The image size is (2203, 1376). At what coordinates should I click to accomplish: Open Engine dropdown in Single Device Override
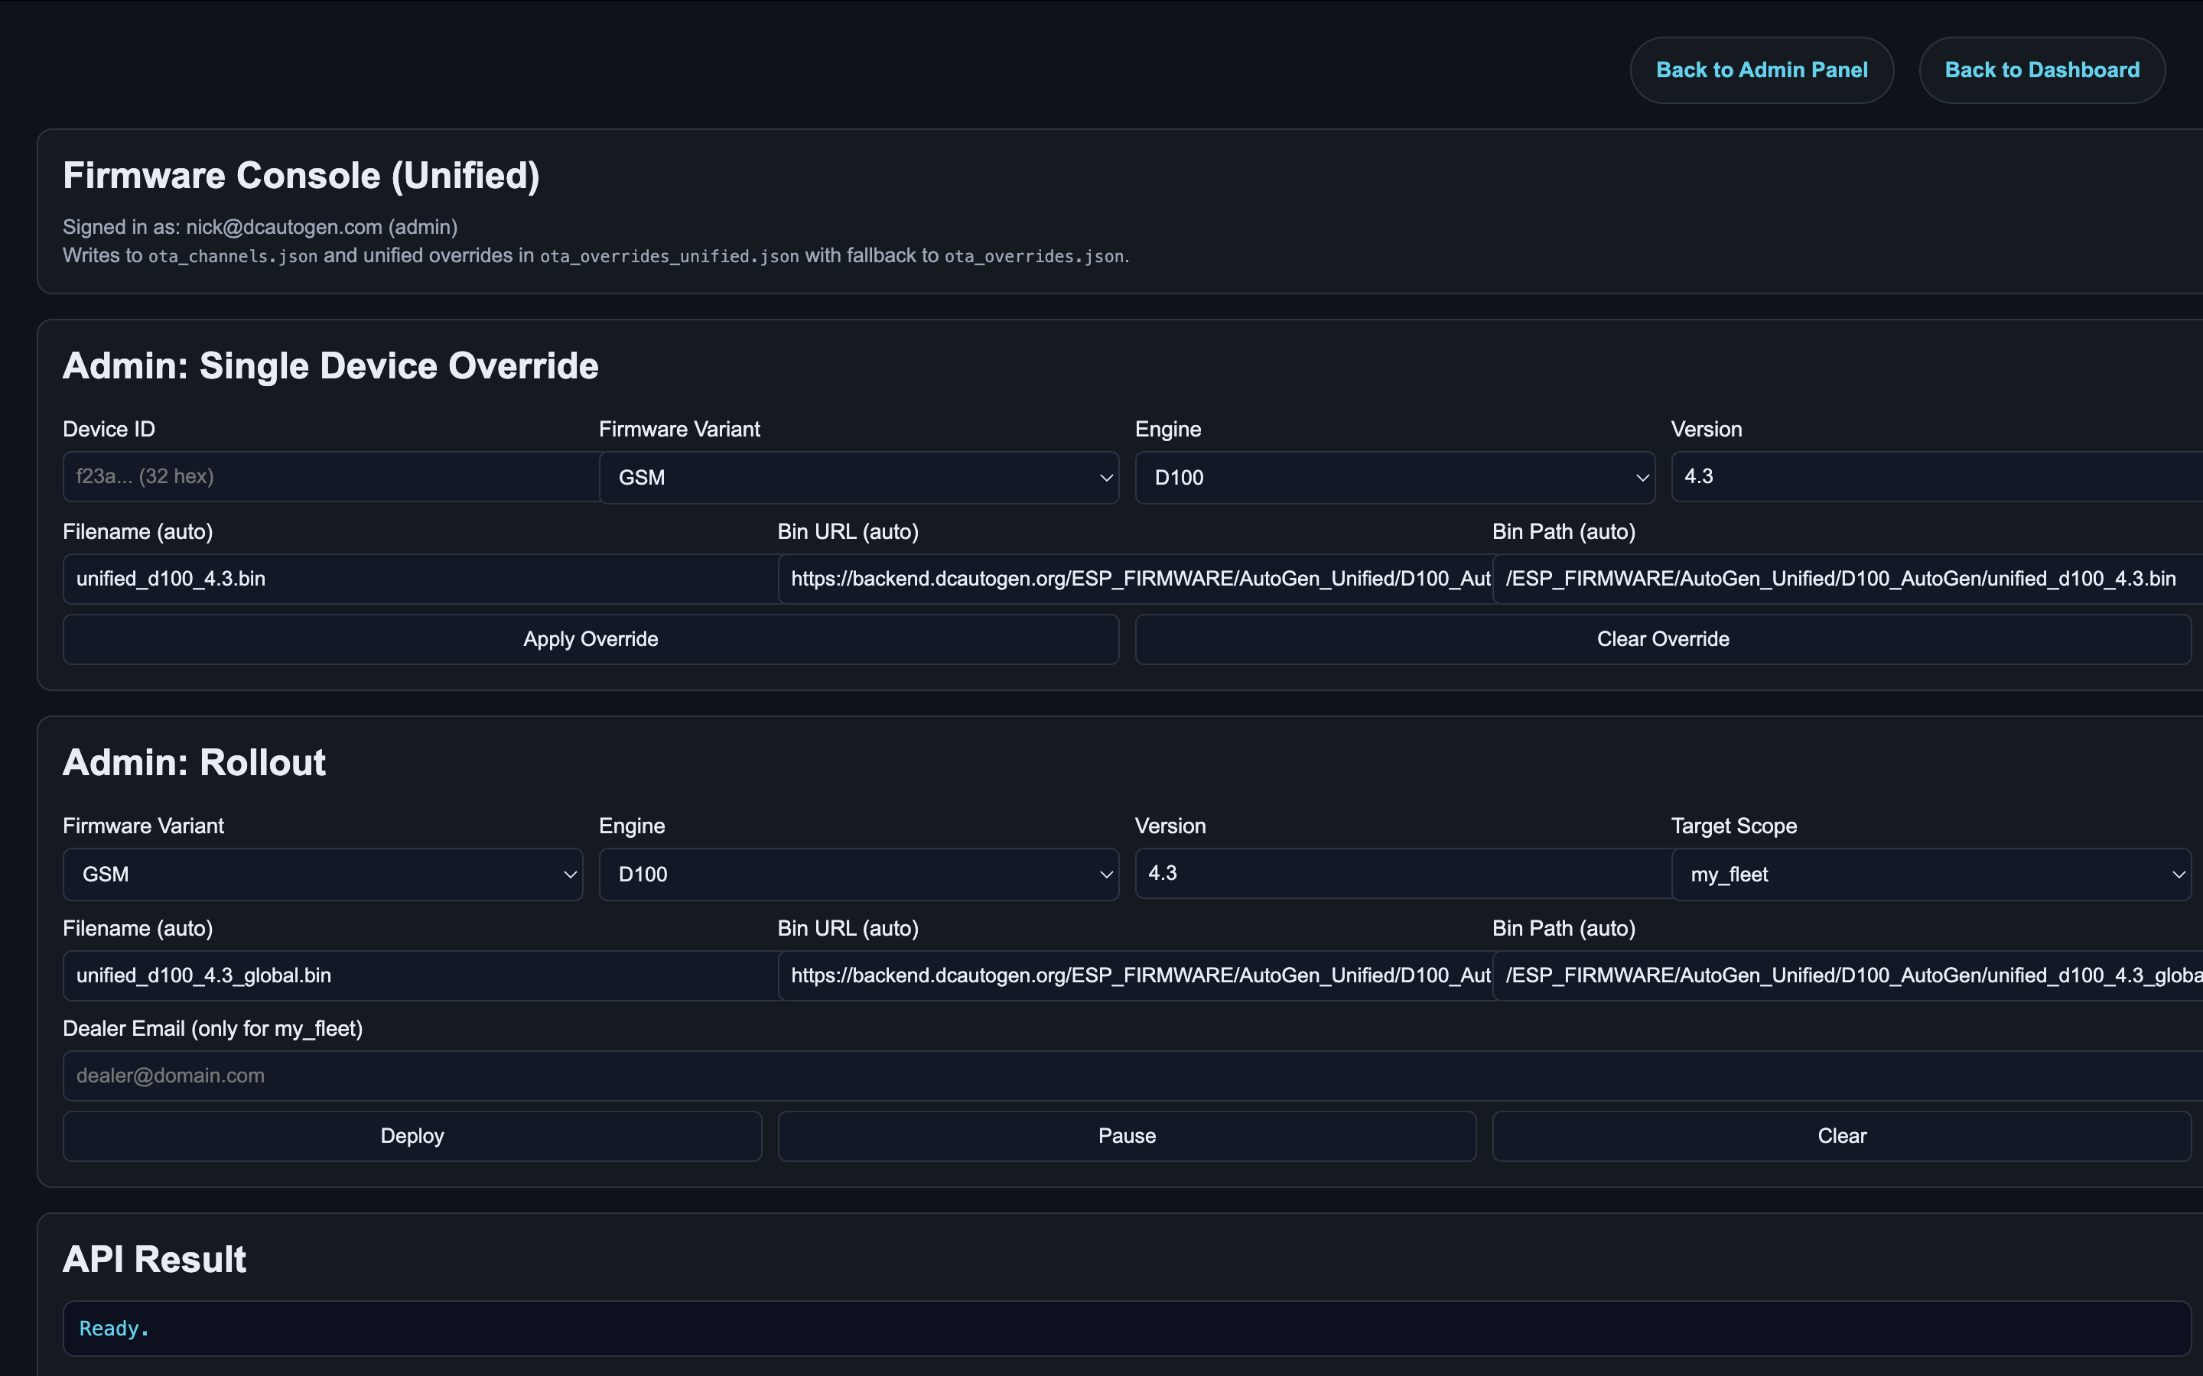[x=1394, y=478]
